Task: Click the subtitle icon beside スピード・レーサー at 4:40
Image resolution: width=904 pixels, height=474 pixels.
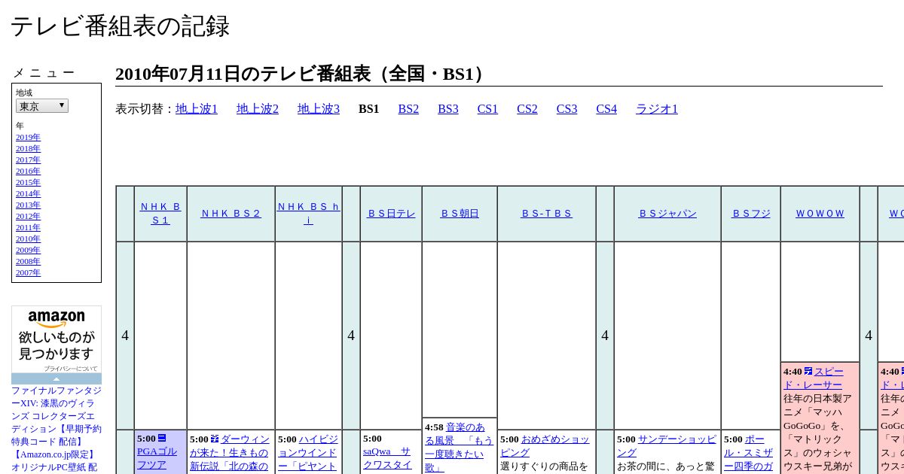Action: point(808,371)
